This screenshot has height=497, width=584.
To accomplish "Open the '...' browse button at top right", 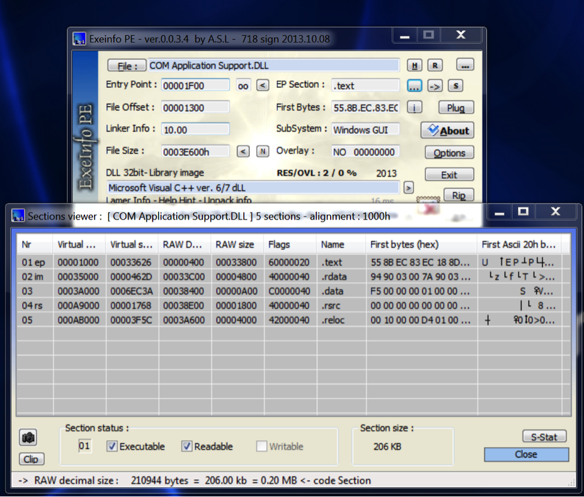I will (465, 65).
